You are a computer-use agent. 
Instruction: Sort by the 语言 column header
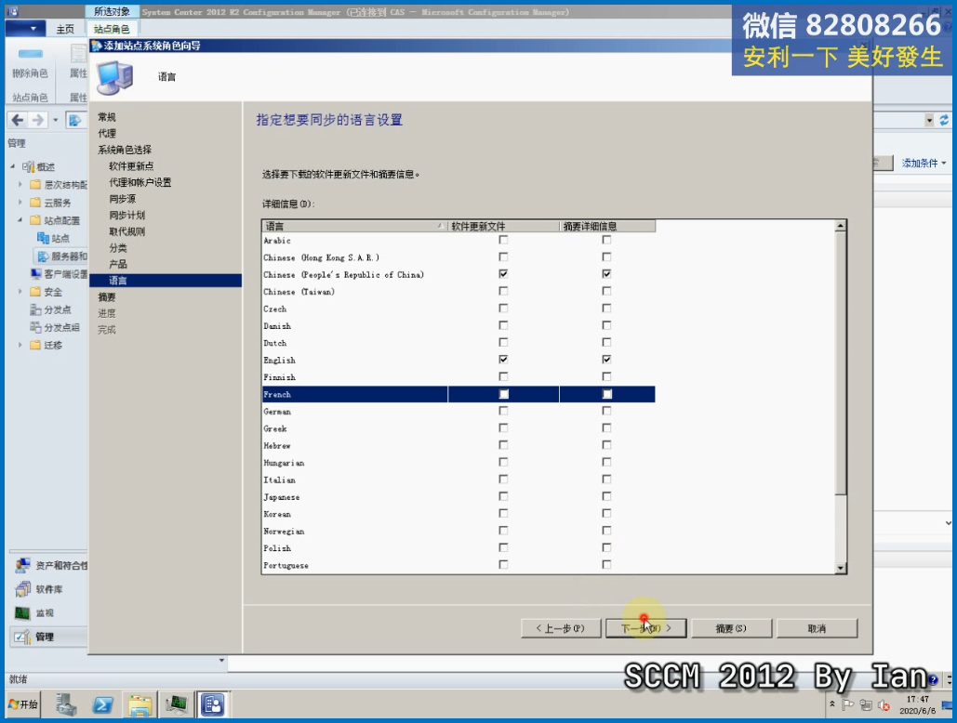coord(354,226)
